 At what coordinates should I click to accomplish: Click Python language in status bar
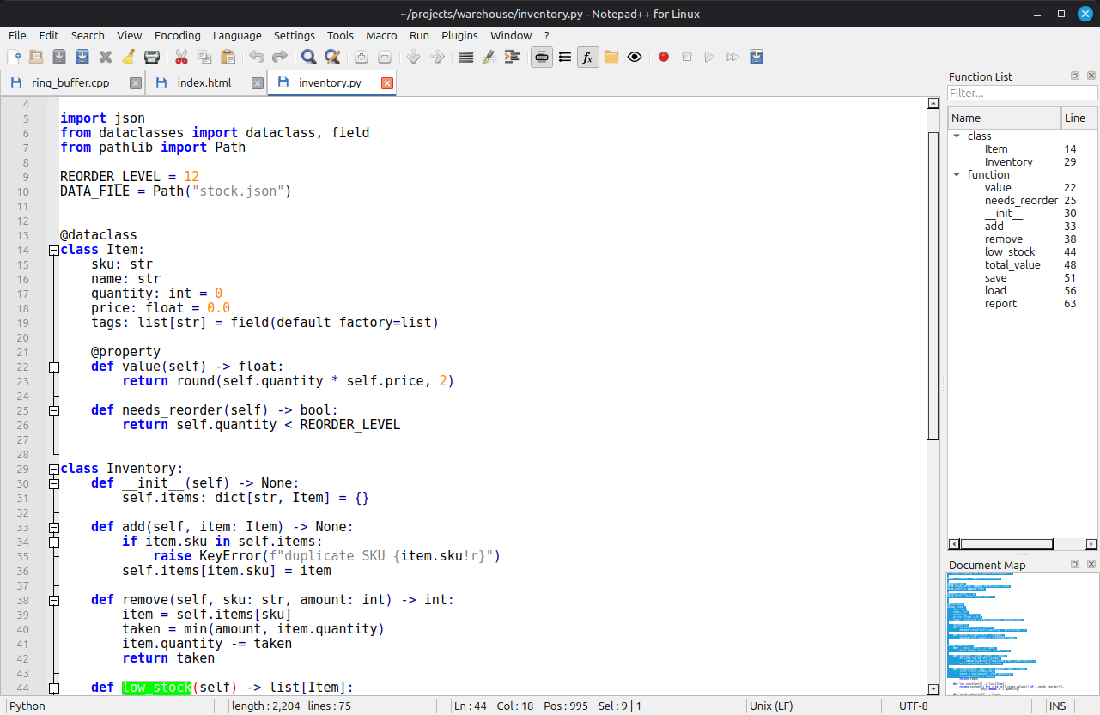tap(27, 706)
